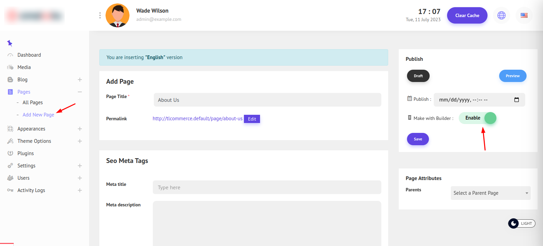
Task: Open the US flag language selector
Action: pyautogui.click(x=524, y=15)
